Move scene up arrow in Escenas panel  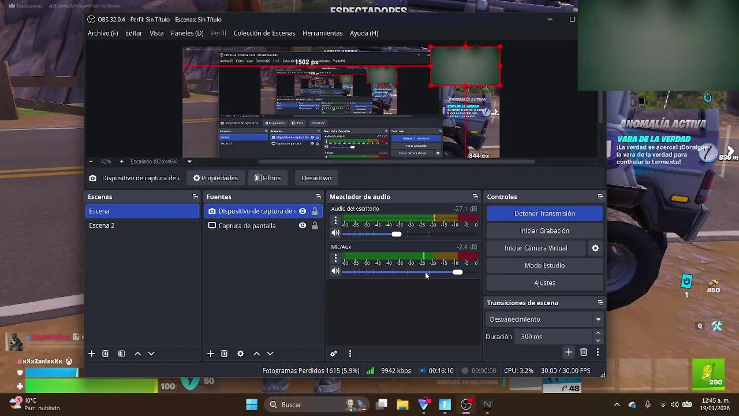(137, 354)
